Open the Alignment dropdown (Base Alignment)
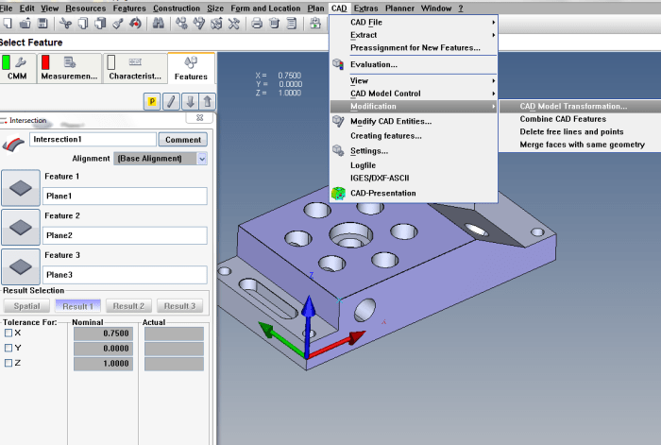The height and width of the screenshot is (445, 661). tap(160, 159)
